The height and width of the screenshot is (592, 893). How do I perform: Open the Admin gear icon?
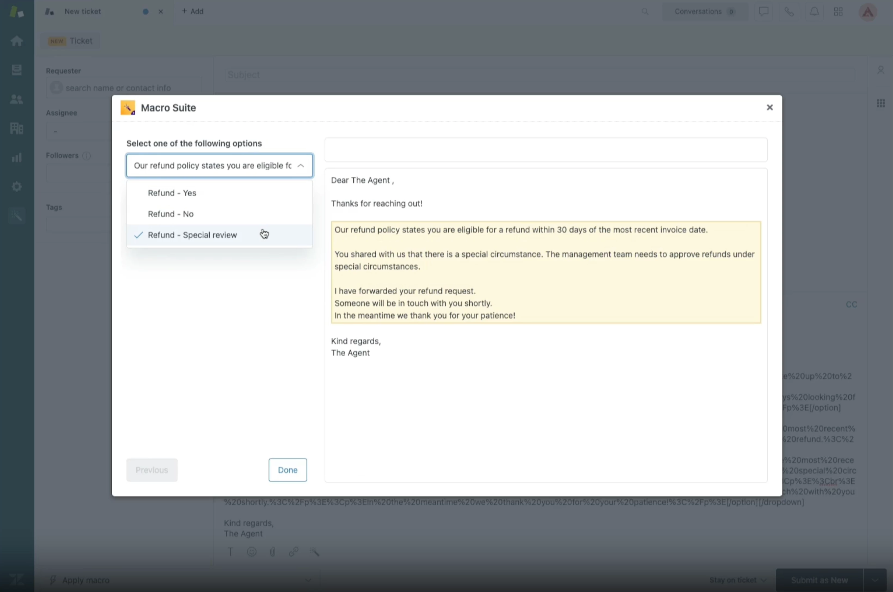coord(16,187)
